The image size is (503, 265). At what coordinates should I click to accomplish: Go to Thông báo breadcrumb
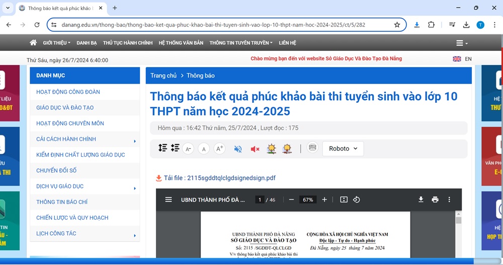[x=201, y=76]
